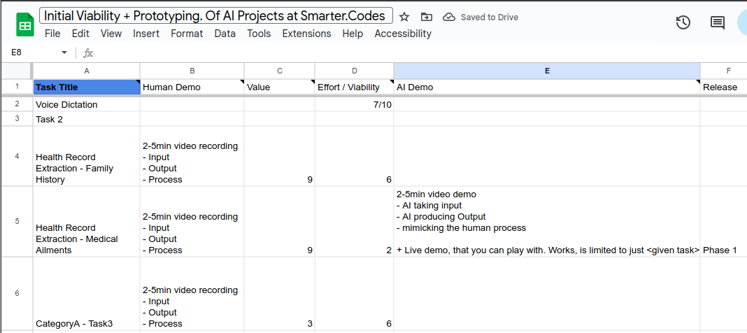This screenshot has width=747, height=333.
Task: Click the Google Sheets home logo
Action: point(24,24)
